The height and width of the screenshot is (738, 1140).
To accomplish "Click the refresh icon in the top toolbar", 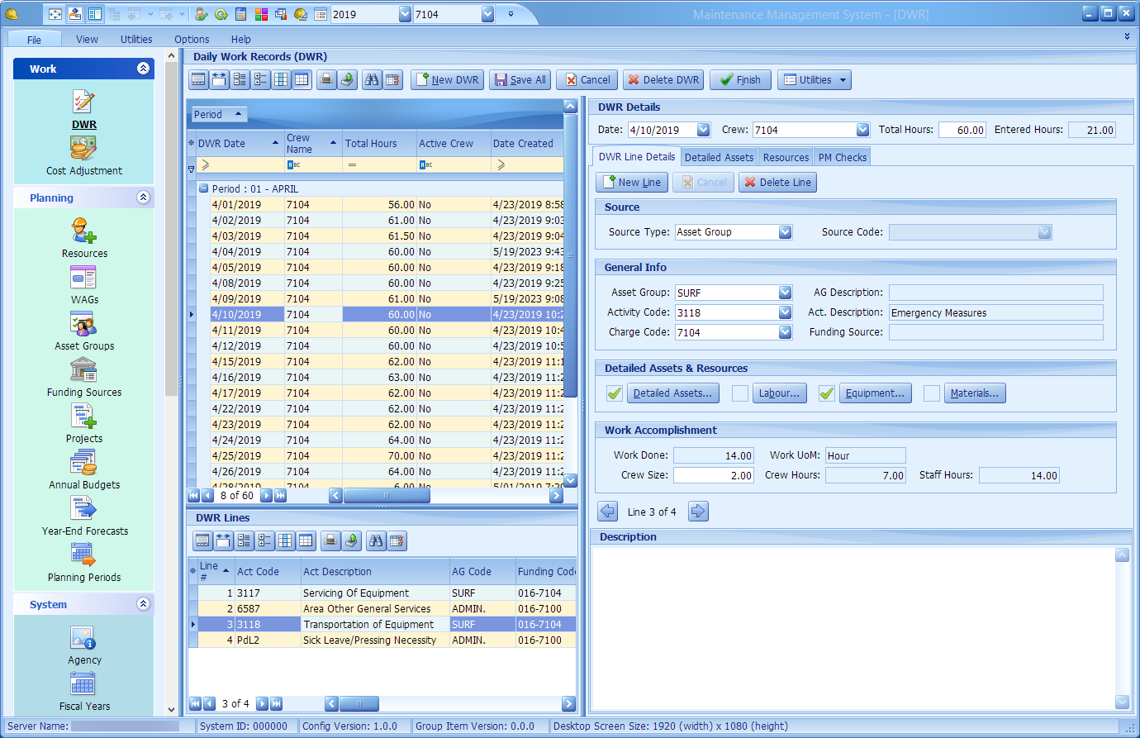I will coord(220,14).
